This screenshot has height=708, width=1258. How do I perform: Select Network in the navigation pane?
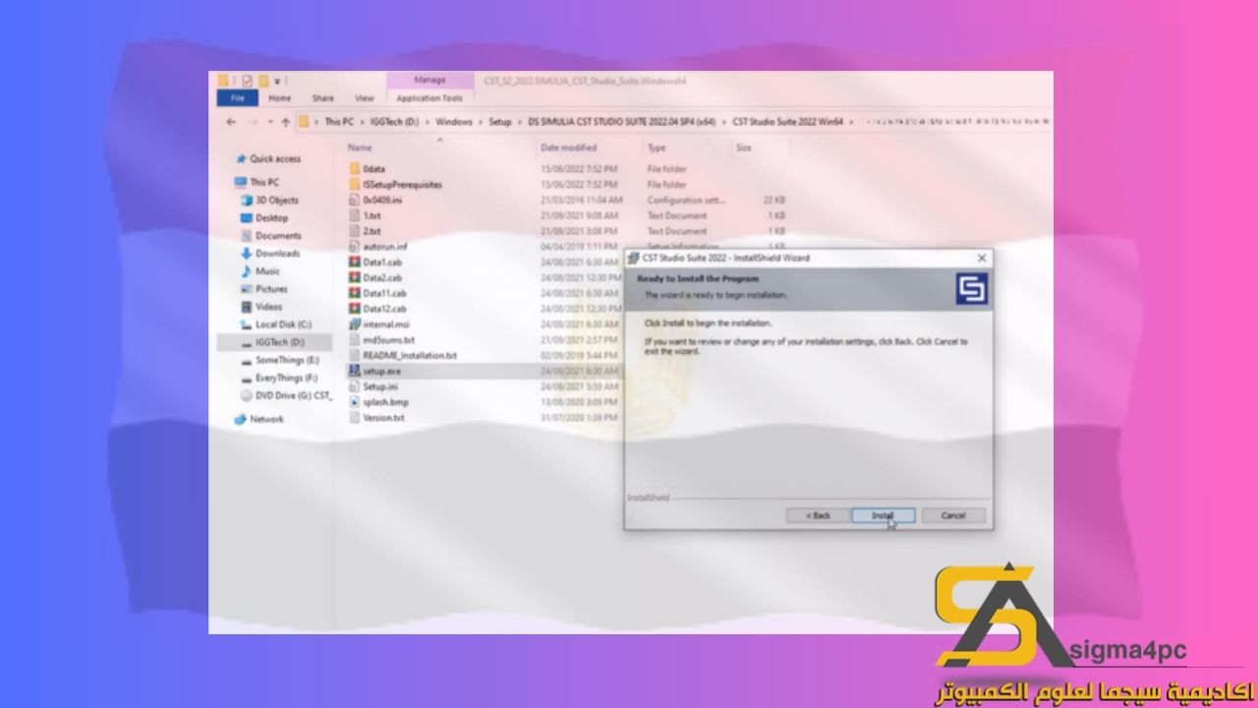266,419
